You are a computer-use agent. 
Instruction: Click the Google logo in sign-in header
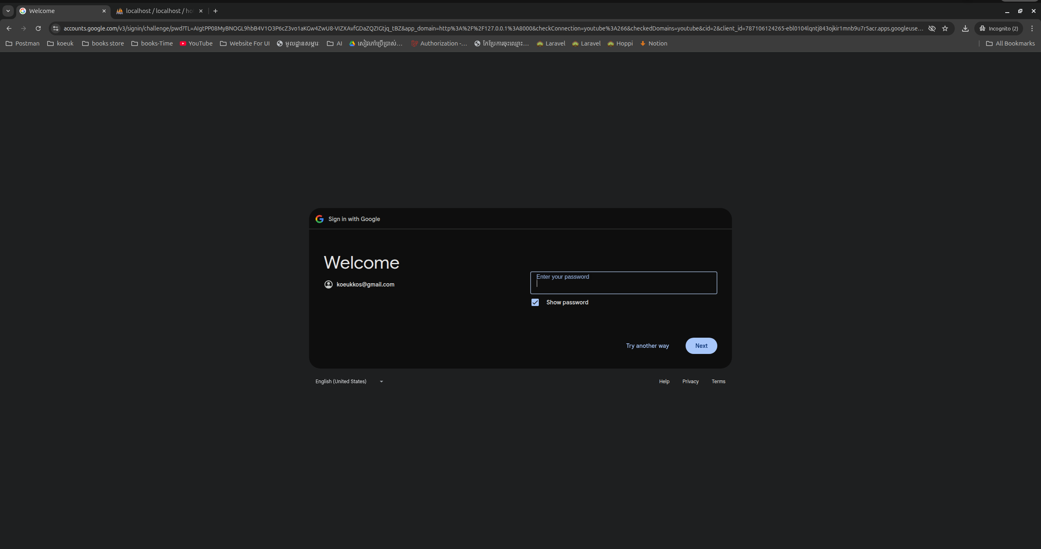(320, 219)
